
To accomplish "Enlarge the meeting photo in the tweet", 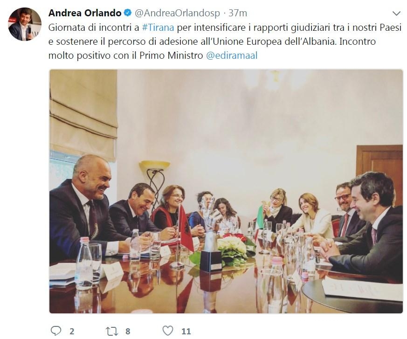I will [226, 191].
